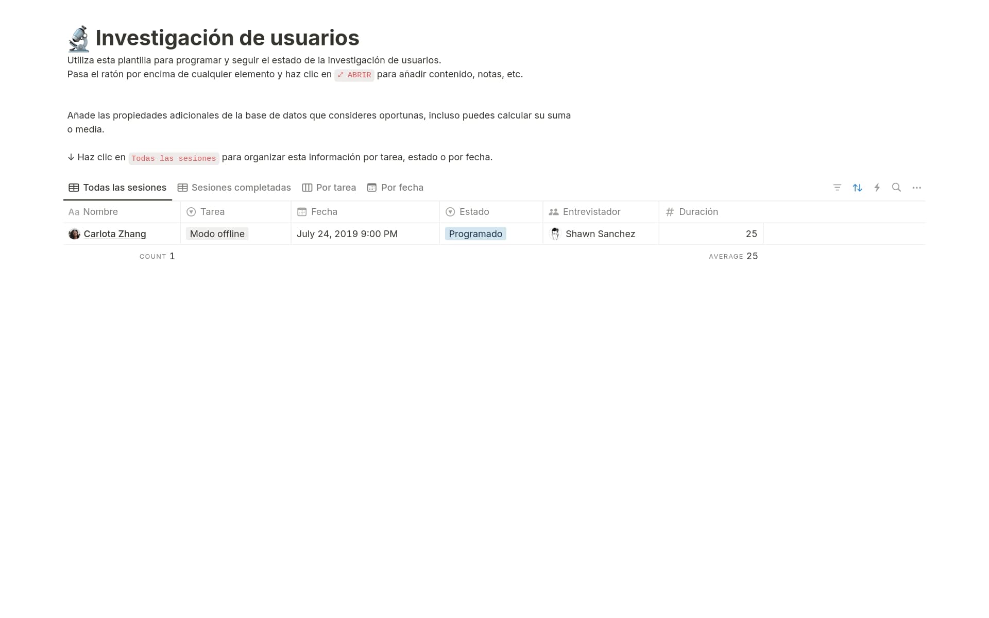Viewport: 989px width, 618px height.
Task: Click the sort arrows icon
Action: coord(857,188)
